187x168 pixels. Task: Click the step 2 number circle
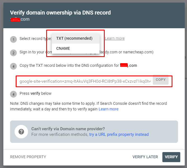pos(13,53)
